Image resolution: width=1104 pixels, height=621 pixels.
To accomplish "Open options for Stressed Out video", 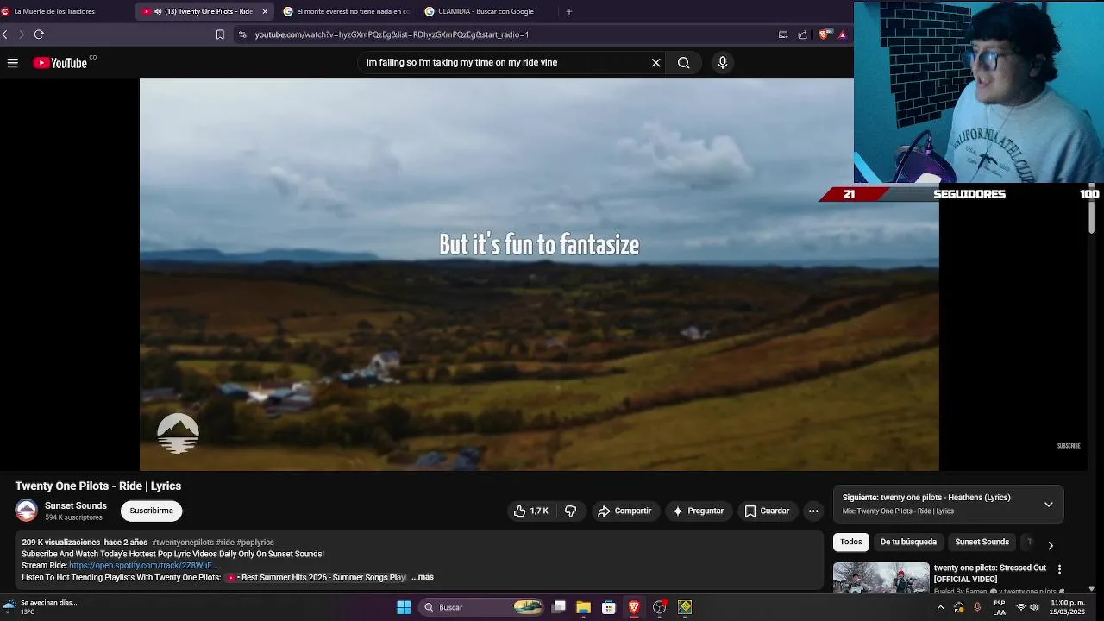I will coord(1059,569).
